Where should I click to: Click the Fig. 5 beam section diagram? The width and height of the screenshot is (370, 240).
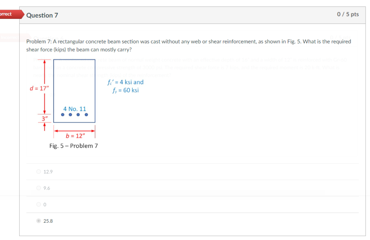(74, 90)
